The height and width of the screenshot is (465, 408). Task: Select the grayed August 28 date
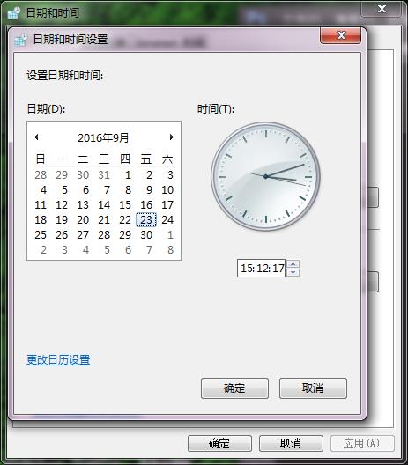coord(41,174)
